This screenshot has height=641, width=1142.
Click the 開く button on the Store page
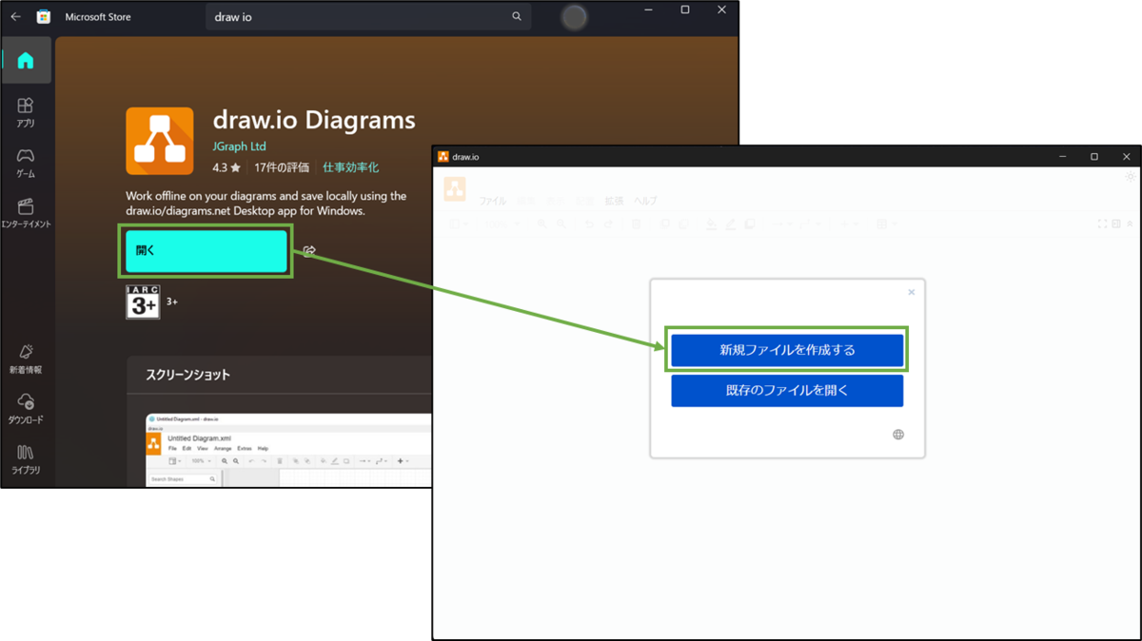coord(206,250)
